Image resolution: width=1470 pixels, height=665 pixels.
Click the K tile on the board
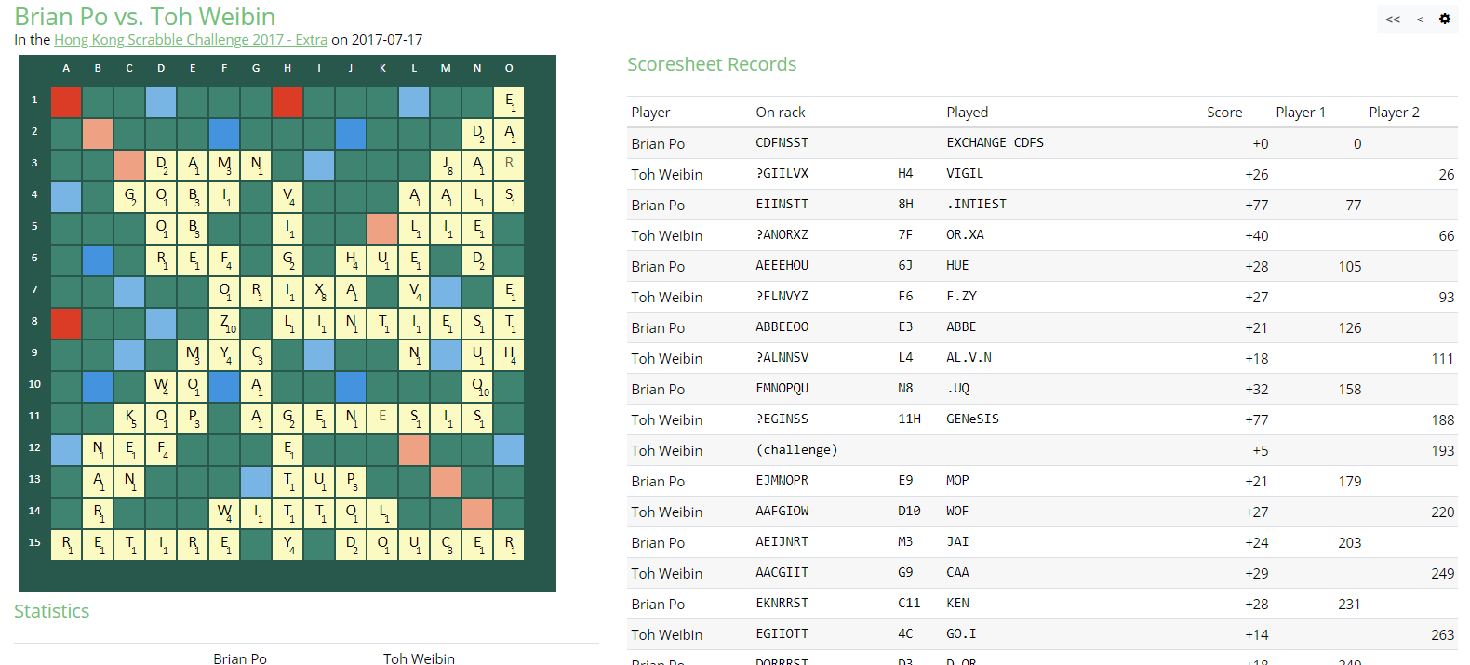coord(129,419)
